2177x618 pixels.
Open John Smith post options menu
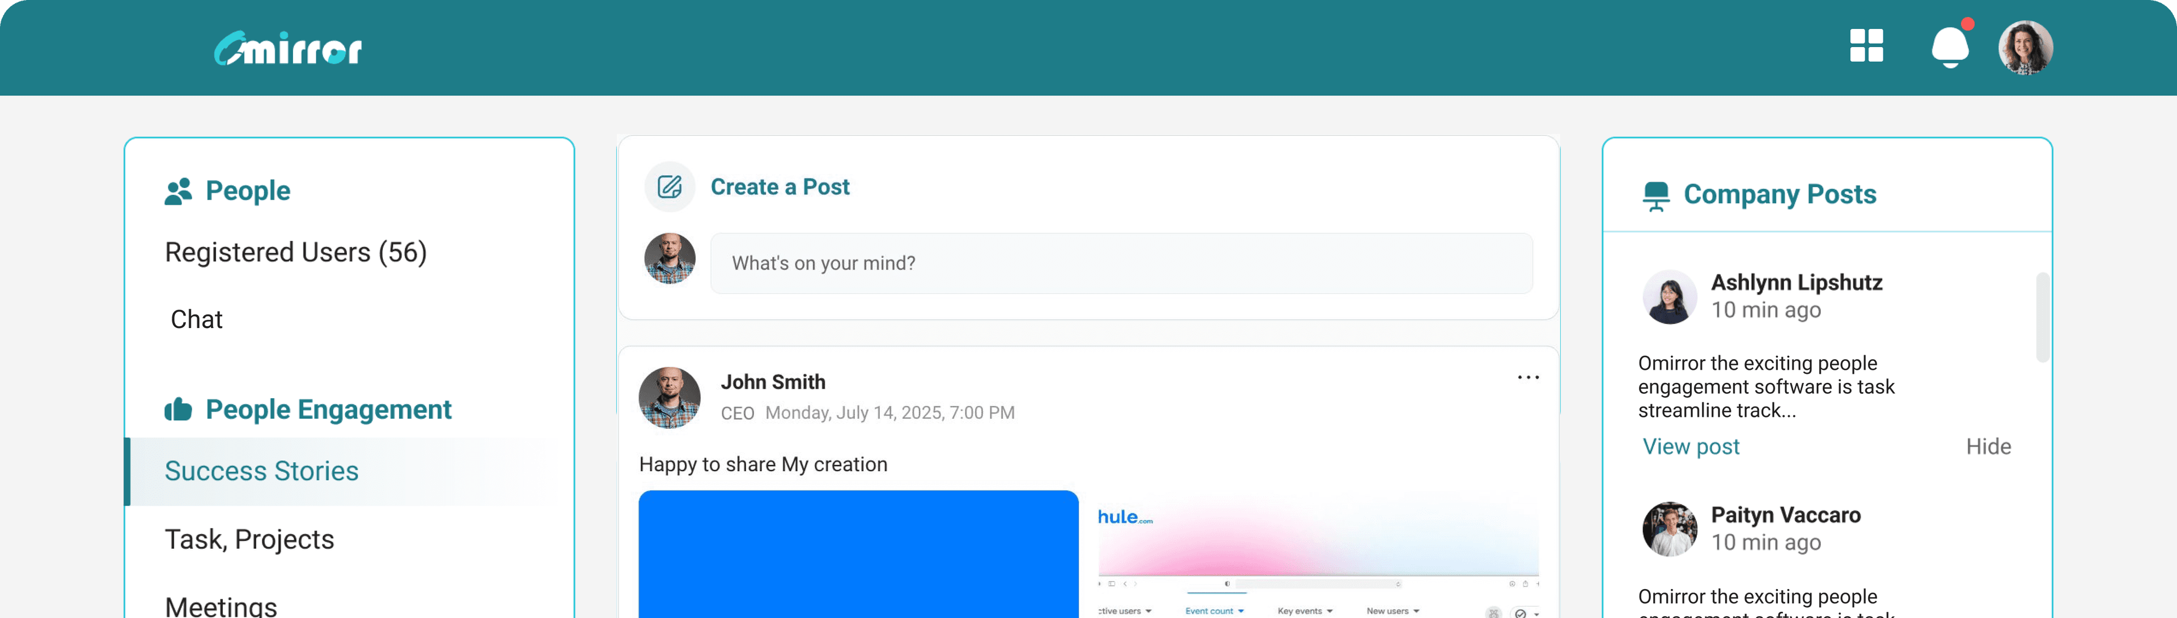coord(1528,377)
